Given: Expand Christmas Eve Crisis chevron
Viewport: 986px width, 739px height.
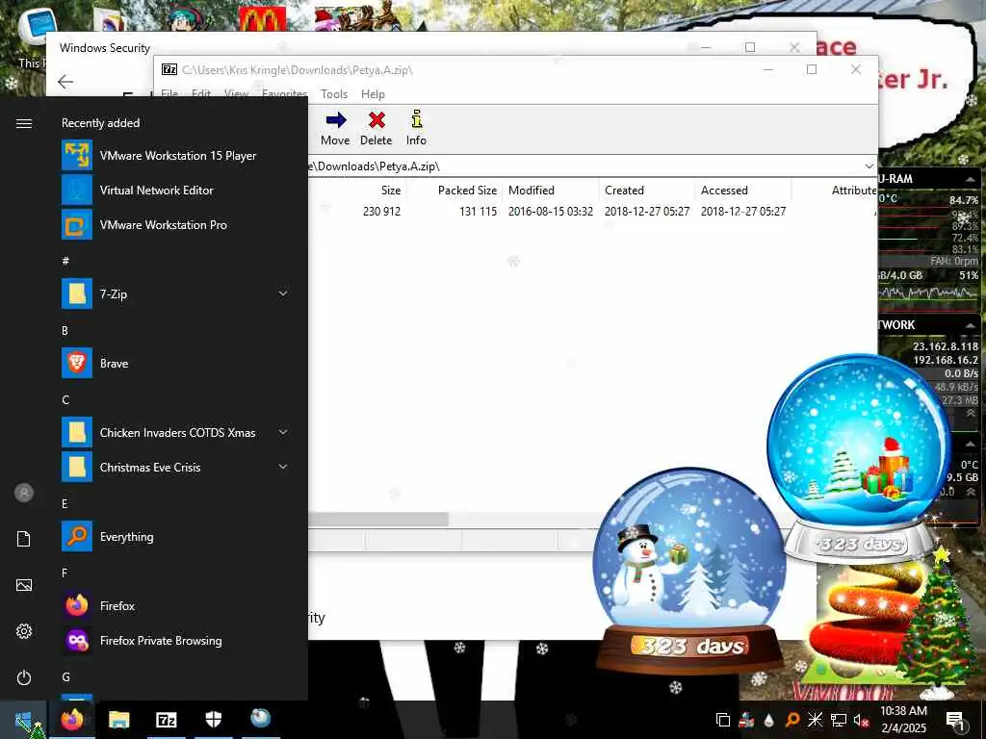Looking at the screenshot, I should pos(283,467).
